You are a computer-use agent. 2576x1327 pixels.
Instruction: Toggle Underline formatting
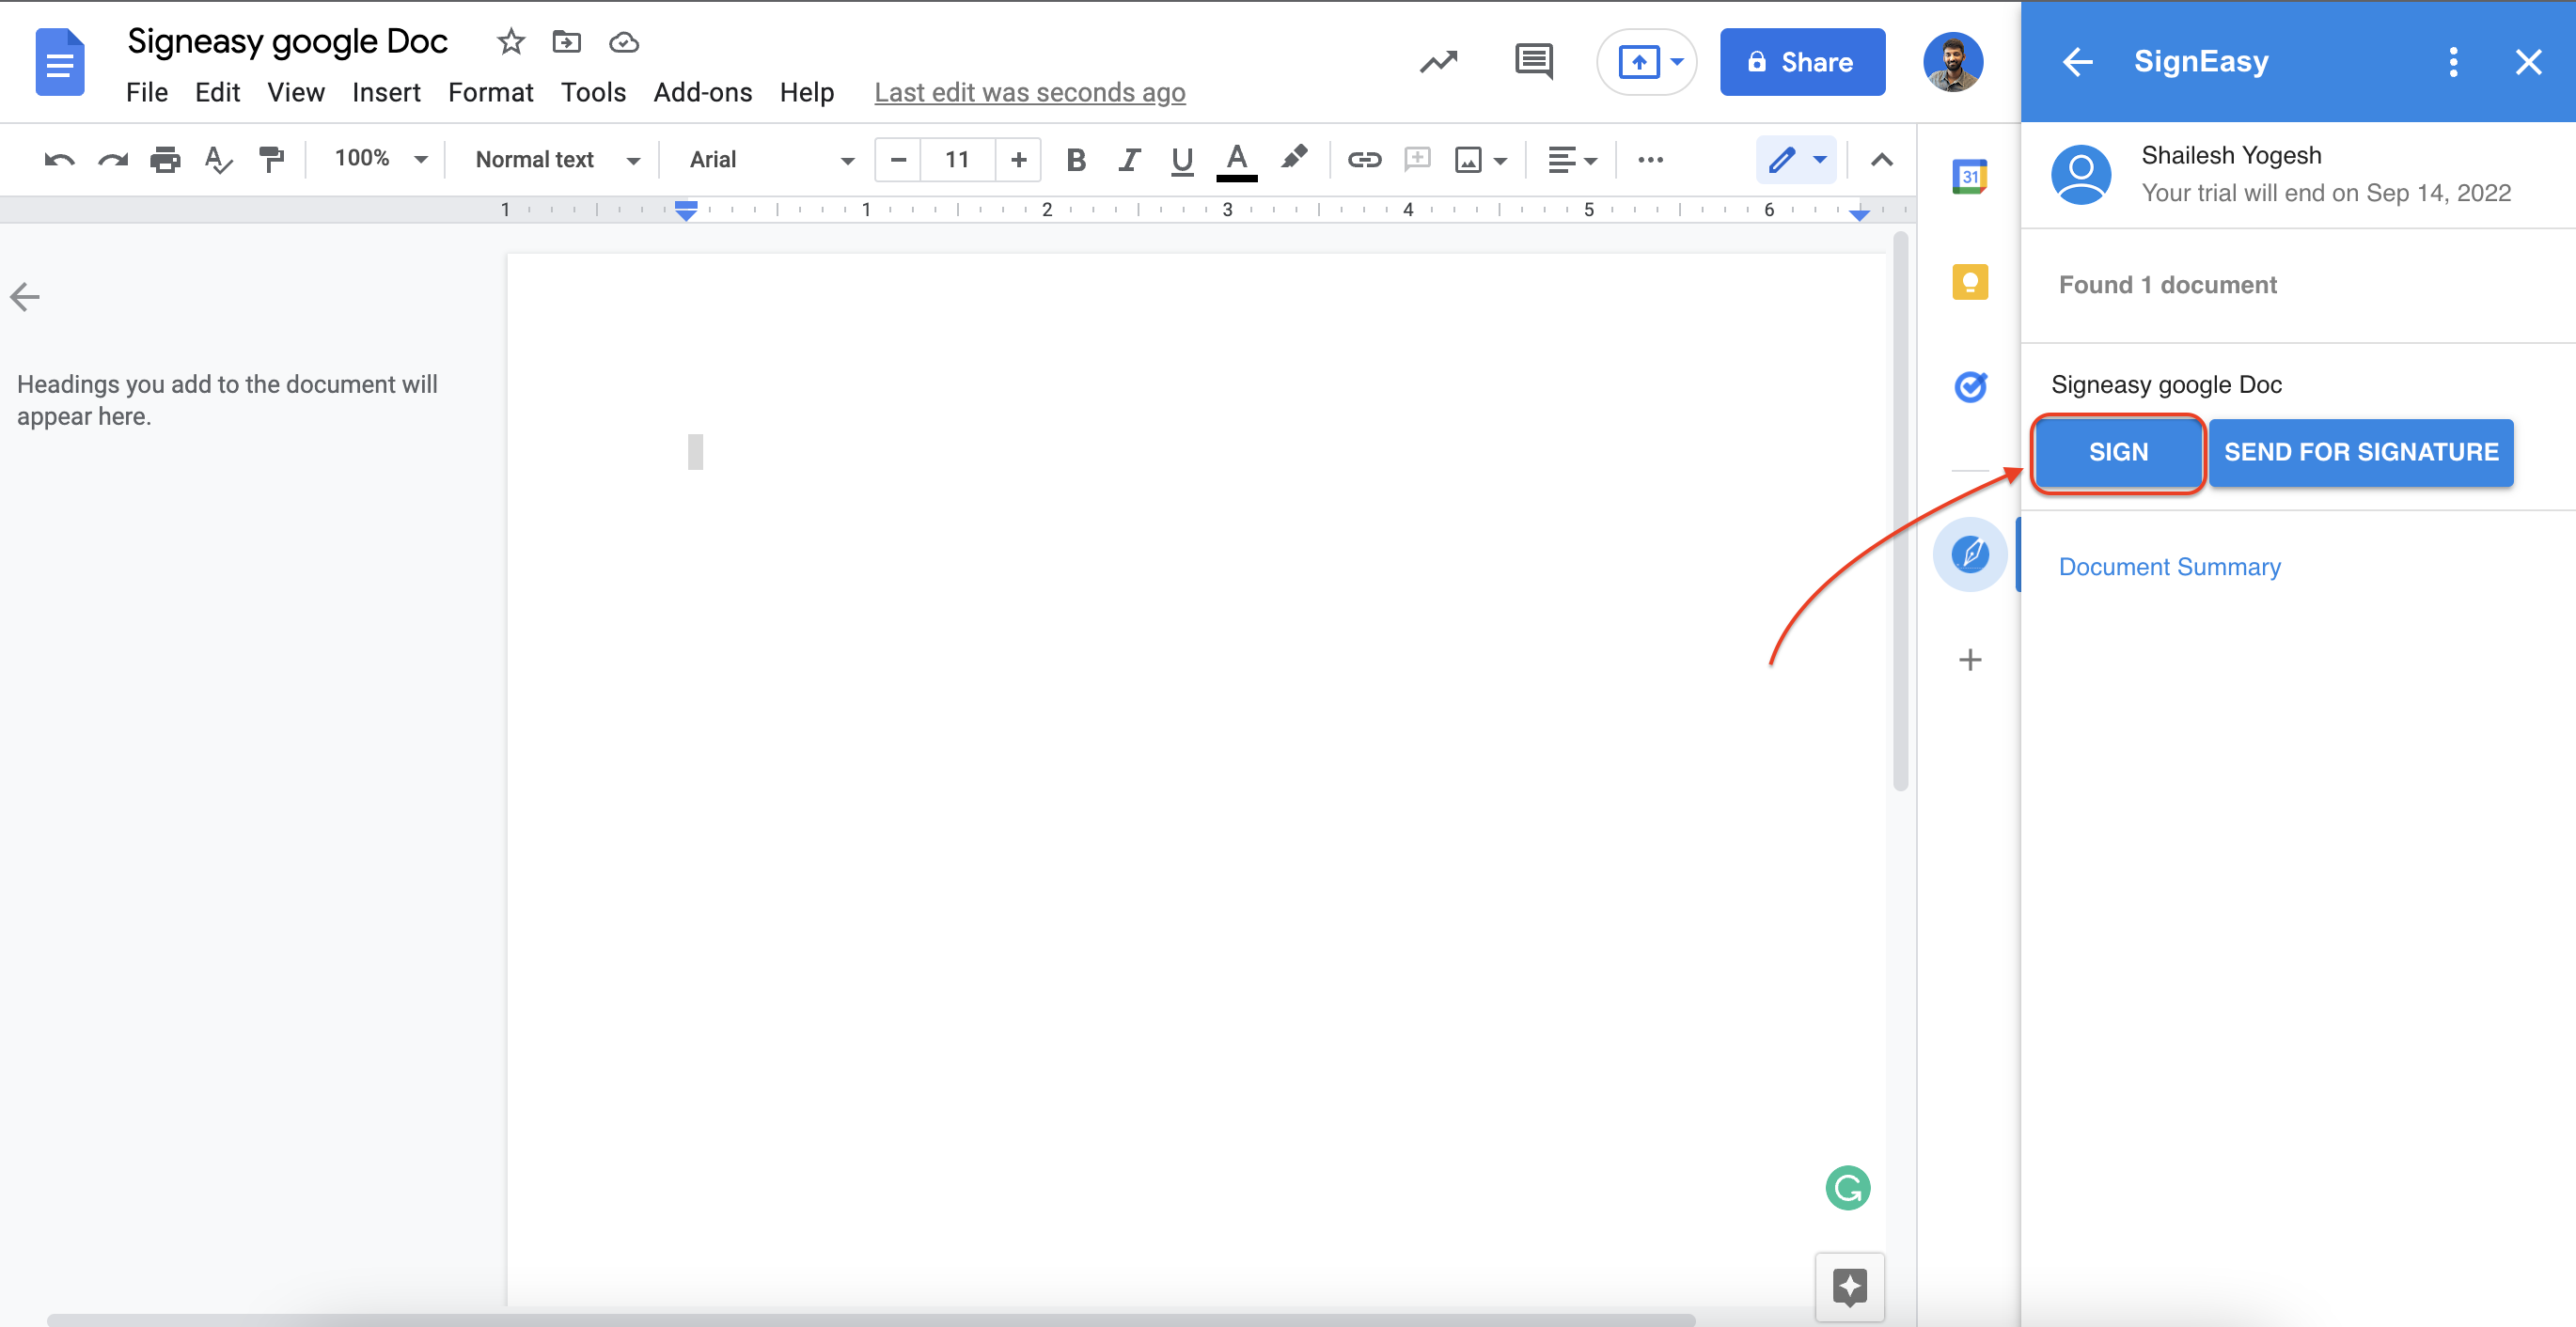pyautogui.click(x=1182, y=160)
